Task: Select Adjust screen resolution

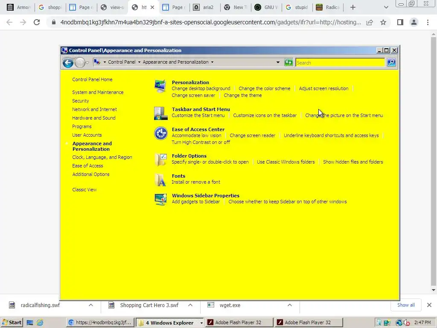Action: point(323,88)
